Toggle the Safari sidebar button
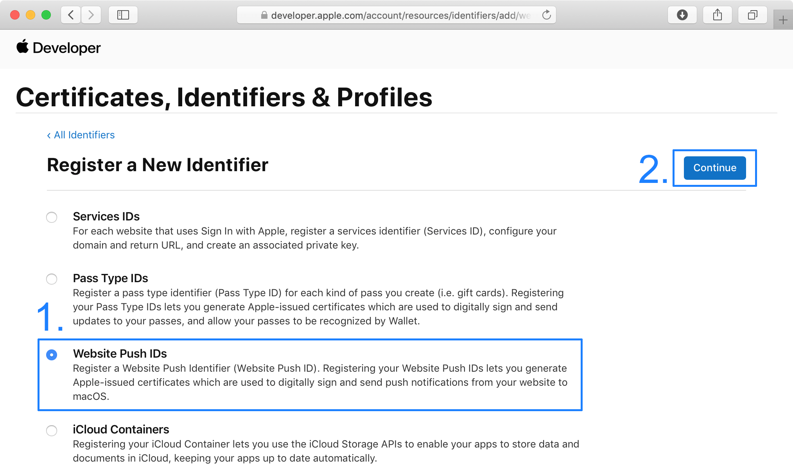793x469 pixels. 123,15
